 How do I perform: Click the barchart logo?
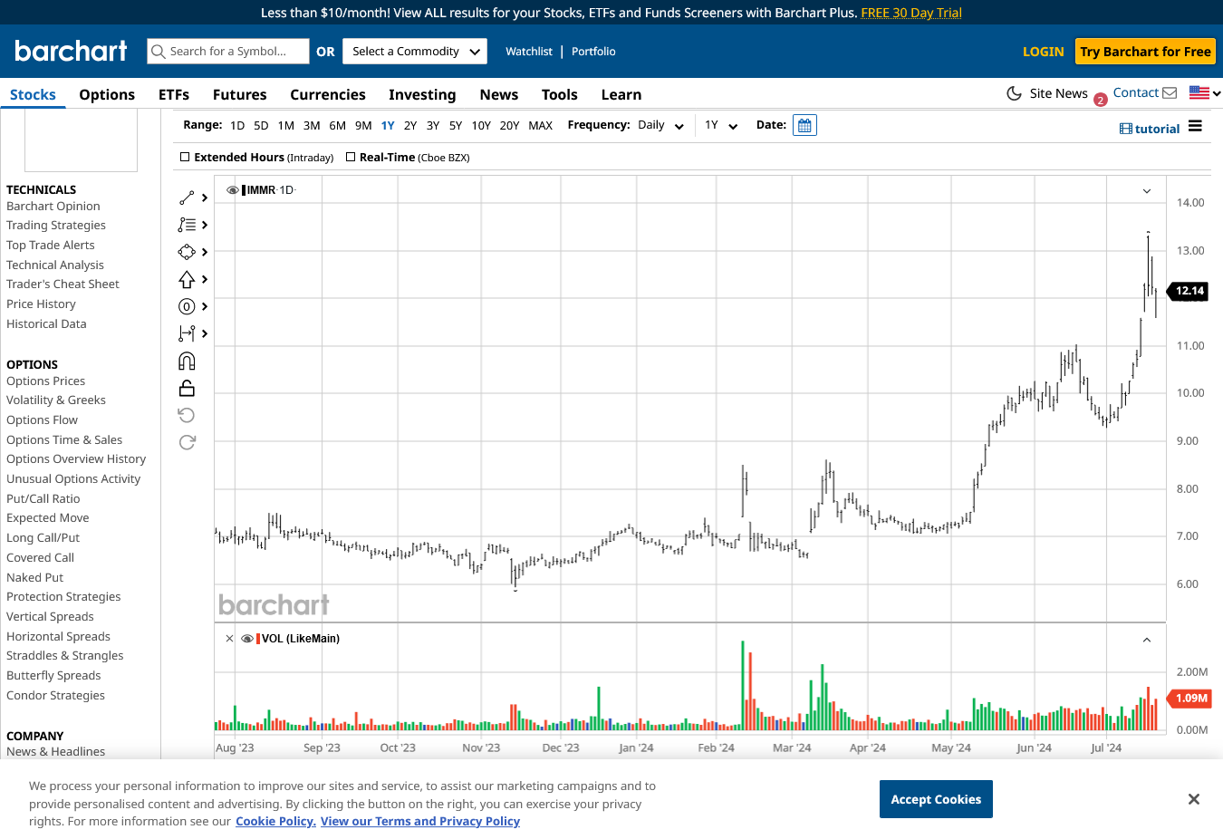click(71, 51)
